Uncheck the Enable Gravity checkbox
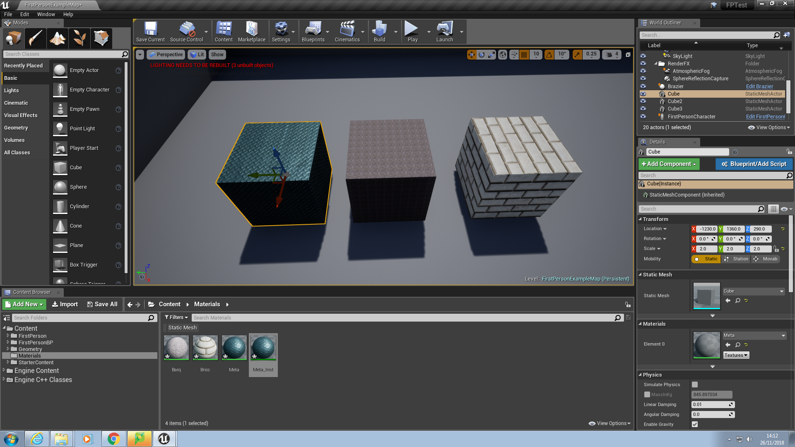The image size is (795, 447). [695, 424]
